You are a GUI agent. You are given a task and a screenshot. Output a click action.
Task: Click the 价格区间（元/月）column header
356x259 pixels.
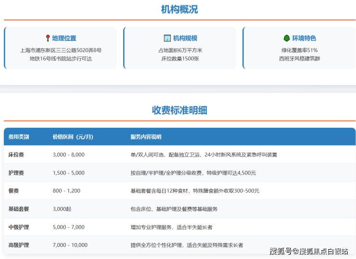(x=73, y=137)
